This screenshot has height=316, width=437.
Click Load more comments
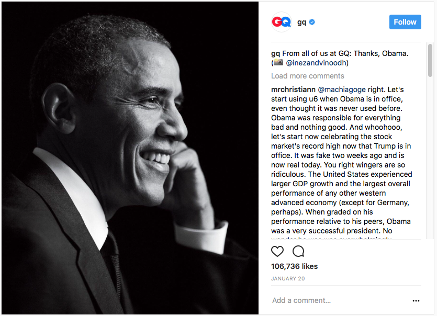(x=307, y=76)
